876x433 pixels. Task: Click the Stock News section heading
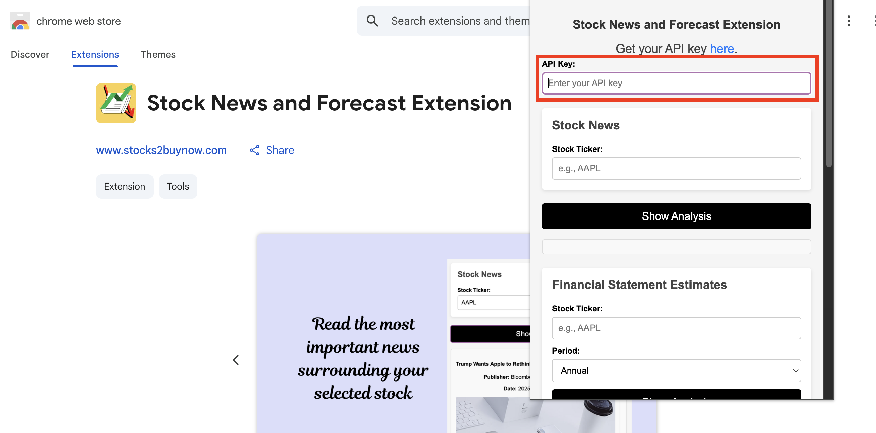tap(586, 125)
